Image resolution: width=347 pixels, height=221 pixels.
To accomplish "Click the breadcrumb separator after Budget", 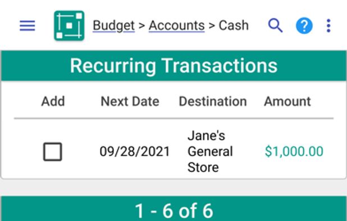I will click(142, 26).
